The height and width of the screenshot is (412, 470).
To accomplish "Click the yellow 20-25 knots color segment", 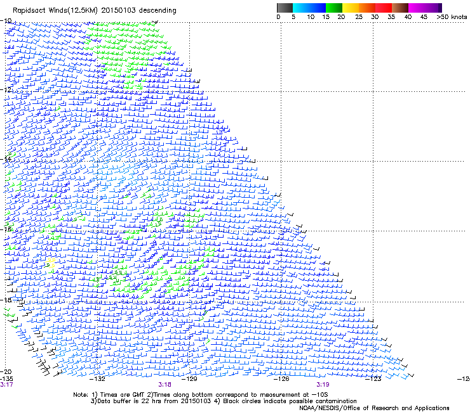I will (x=351, y=8).
